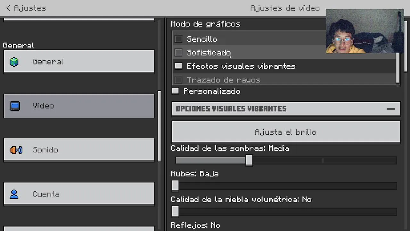Click the Vídeo monitor icon
The width and height of the screenshot is (410, 231).
pyautogui.click(x=15, y=106)
